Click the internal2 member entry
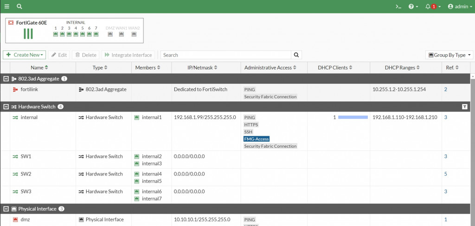This screenshot has width=475, height=226. click(148, 156)
